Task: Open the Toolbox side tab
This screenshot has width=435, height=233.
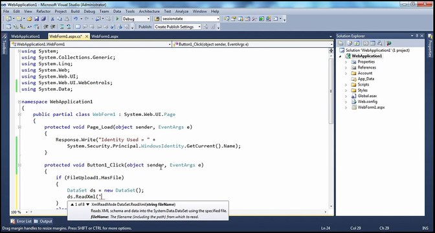Action: coord(4,45)
